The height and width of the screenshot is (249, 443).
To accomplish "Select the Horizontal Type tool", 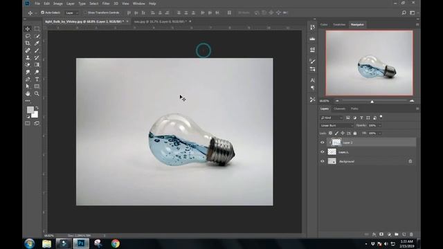I will pyautogui.click(x=37, y=80).
